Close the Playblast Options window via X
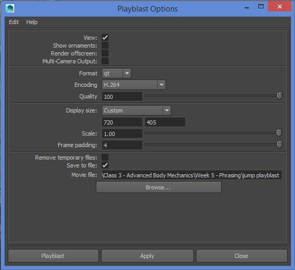Viewport: 295px width, 270px height. 280,7
